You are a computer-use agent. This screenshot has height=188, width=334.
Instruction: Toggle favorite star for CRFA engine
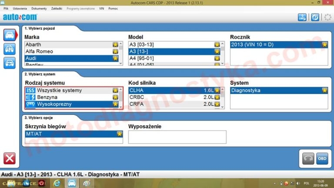point(217,104)
